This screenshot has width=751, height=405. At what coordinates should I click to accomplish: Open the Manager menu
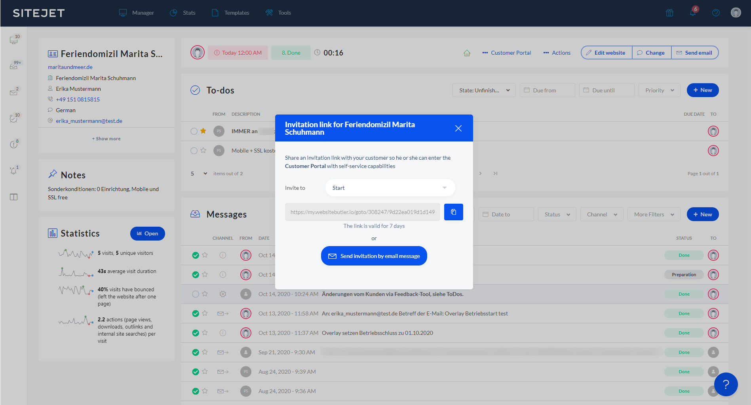[136, 13]
